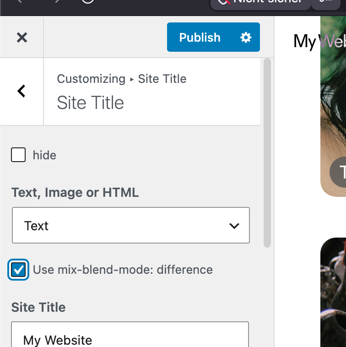This screenshot has height=347, width=346.
Task: Enable the hide checkbox
Action: click(x=18, y=155)
